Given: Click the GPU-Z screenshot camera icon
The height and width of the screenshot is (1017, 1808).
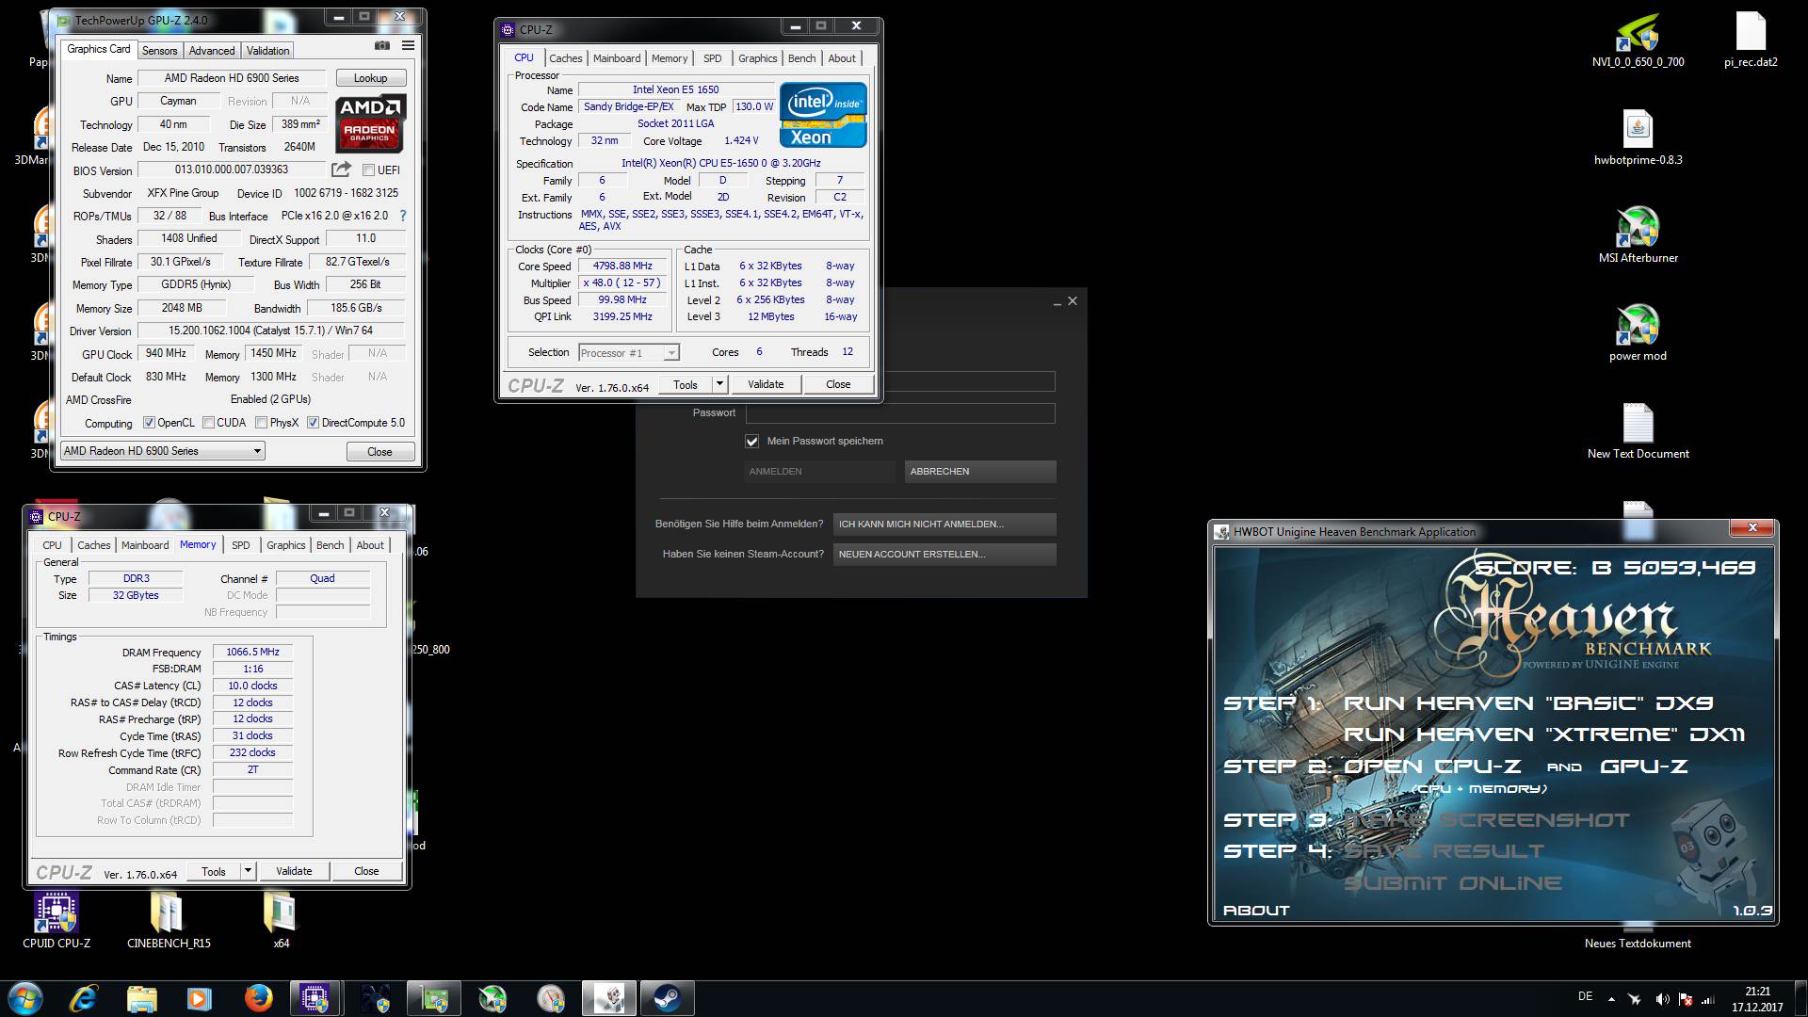Looking at the screenshot, I should [x=381, y=45].
